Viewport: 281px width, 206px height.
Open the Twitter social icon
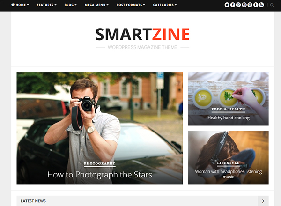[x=227, y=5]
